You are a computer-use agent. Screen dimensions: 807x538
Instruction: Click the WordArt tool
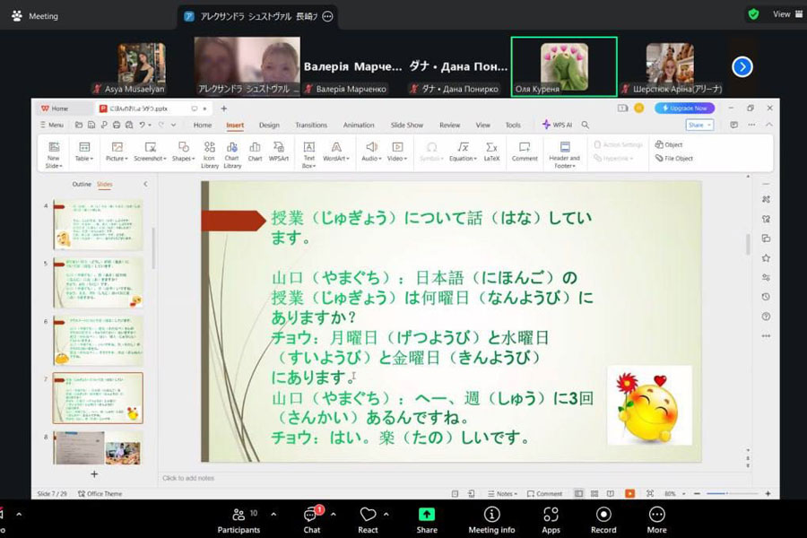click(335, 151)
